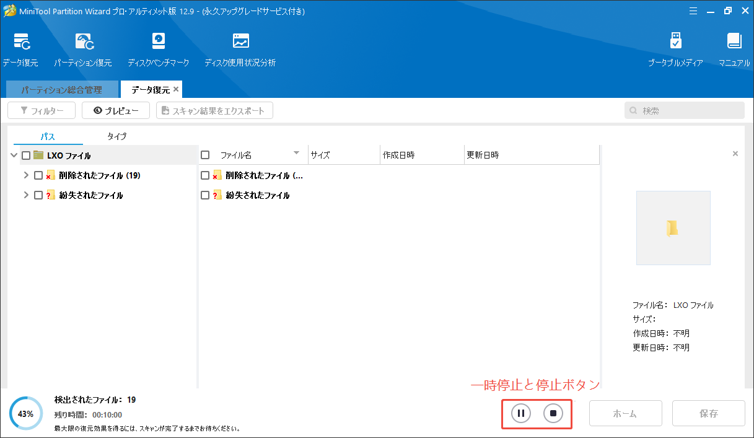Click the LXO ファイル folder icon in tree
The image size is (754, 438).
38,155
